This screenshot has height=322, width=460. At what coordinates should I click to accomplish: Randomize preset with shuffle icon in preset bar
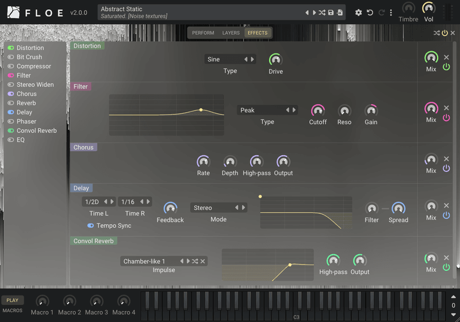pos(322,13)
